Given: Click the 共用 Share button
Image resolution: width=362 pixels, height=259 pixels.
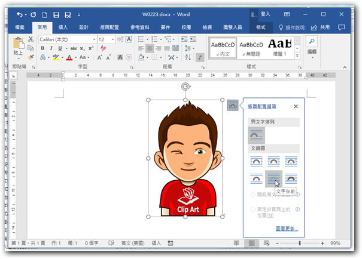Looking at the screenshot, I should 321,27.
